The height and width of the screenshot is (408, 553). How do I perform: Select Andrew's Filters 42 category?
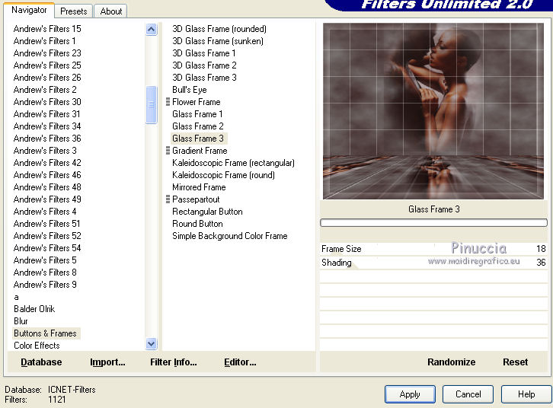[x=47, y=162]
